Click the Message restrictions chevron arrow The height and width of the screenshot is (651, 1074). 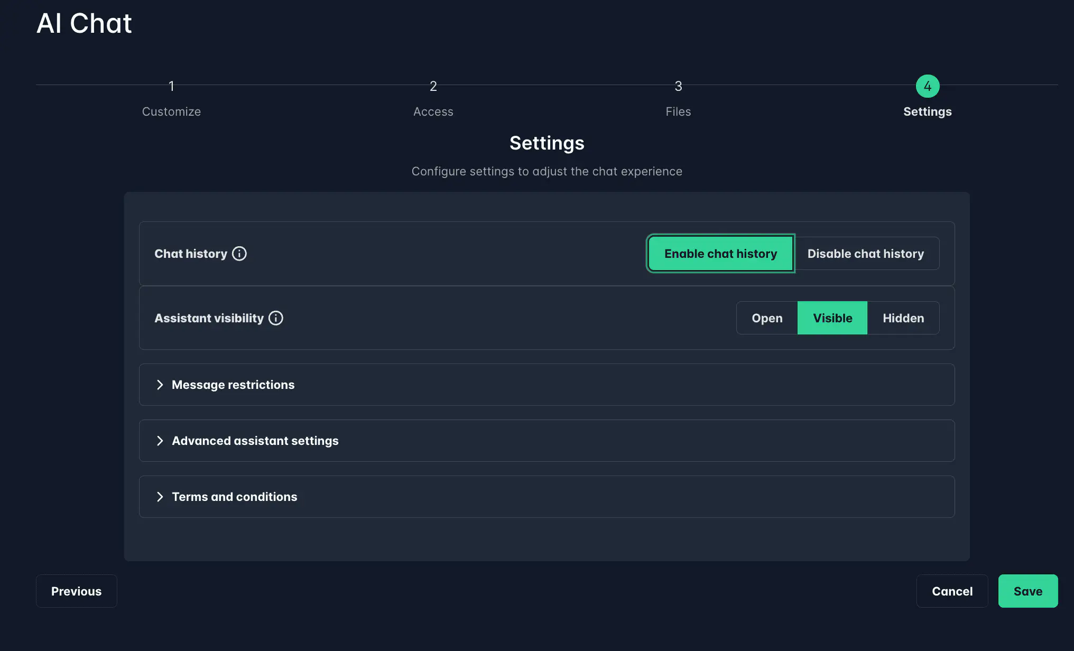pyautogui.click(x=160, y=385)
